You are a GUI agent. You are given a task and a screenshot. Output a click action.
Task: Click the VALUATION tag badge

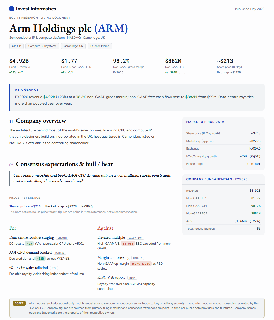point(135,238)
